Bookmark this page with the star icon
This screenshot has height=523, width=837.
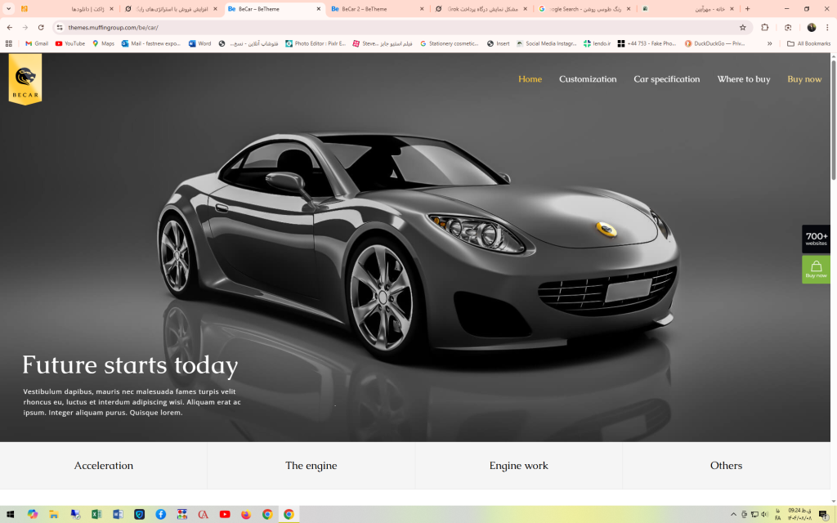click(x=742, y=27)
